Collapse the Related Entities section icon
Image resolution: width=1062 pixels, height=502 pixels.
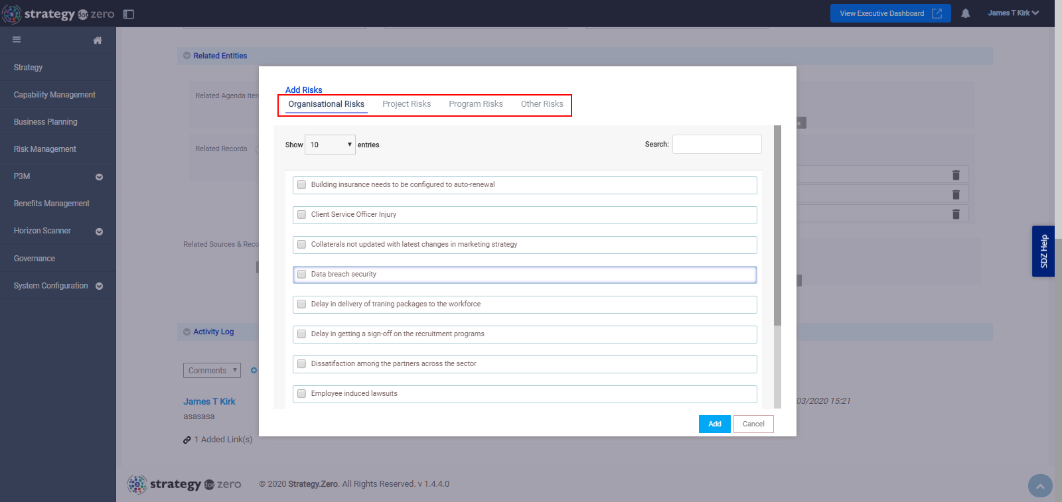[187, 56]
